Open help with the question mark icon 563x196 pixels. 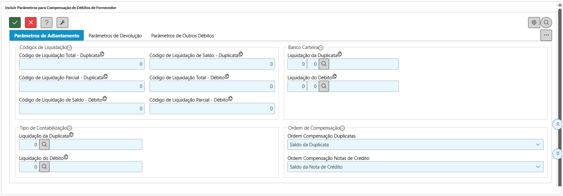(x=47, y=23)
